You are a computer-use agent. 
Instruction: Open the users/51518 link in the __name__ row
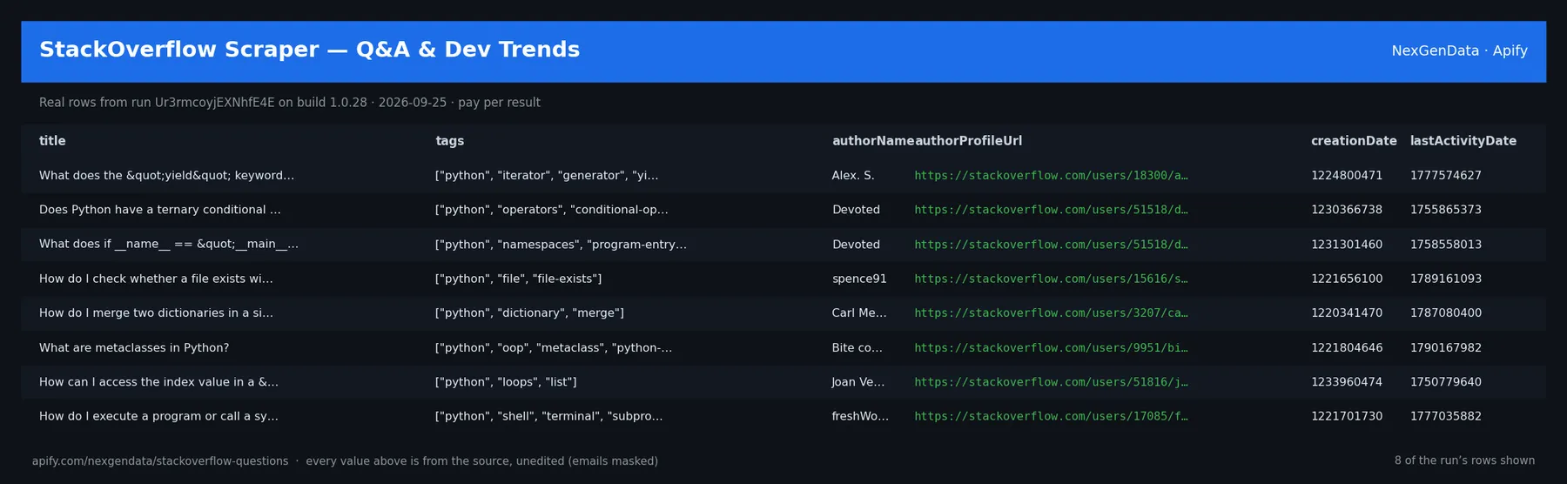[x=1051, y=245]
